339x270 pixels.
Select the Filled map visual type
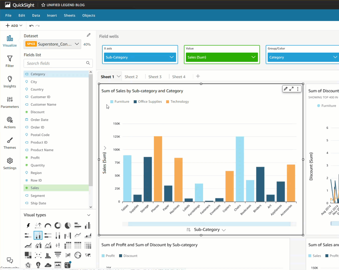88,255
